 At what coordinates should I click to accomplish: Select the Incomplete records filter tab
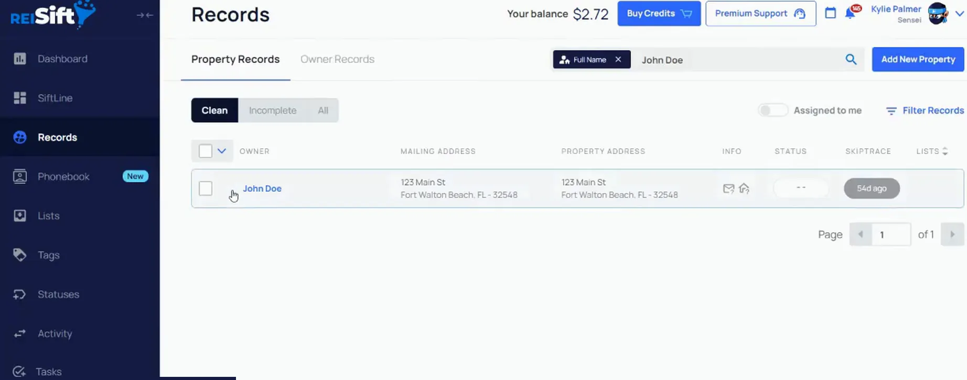click(x=273, y=110)
